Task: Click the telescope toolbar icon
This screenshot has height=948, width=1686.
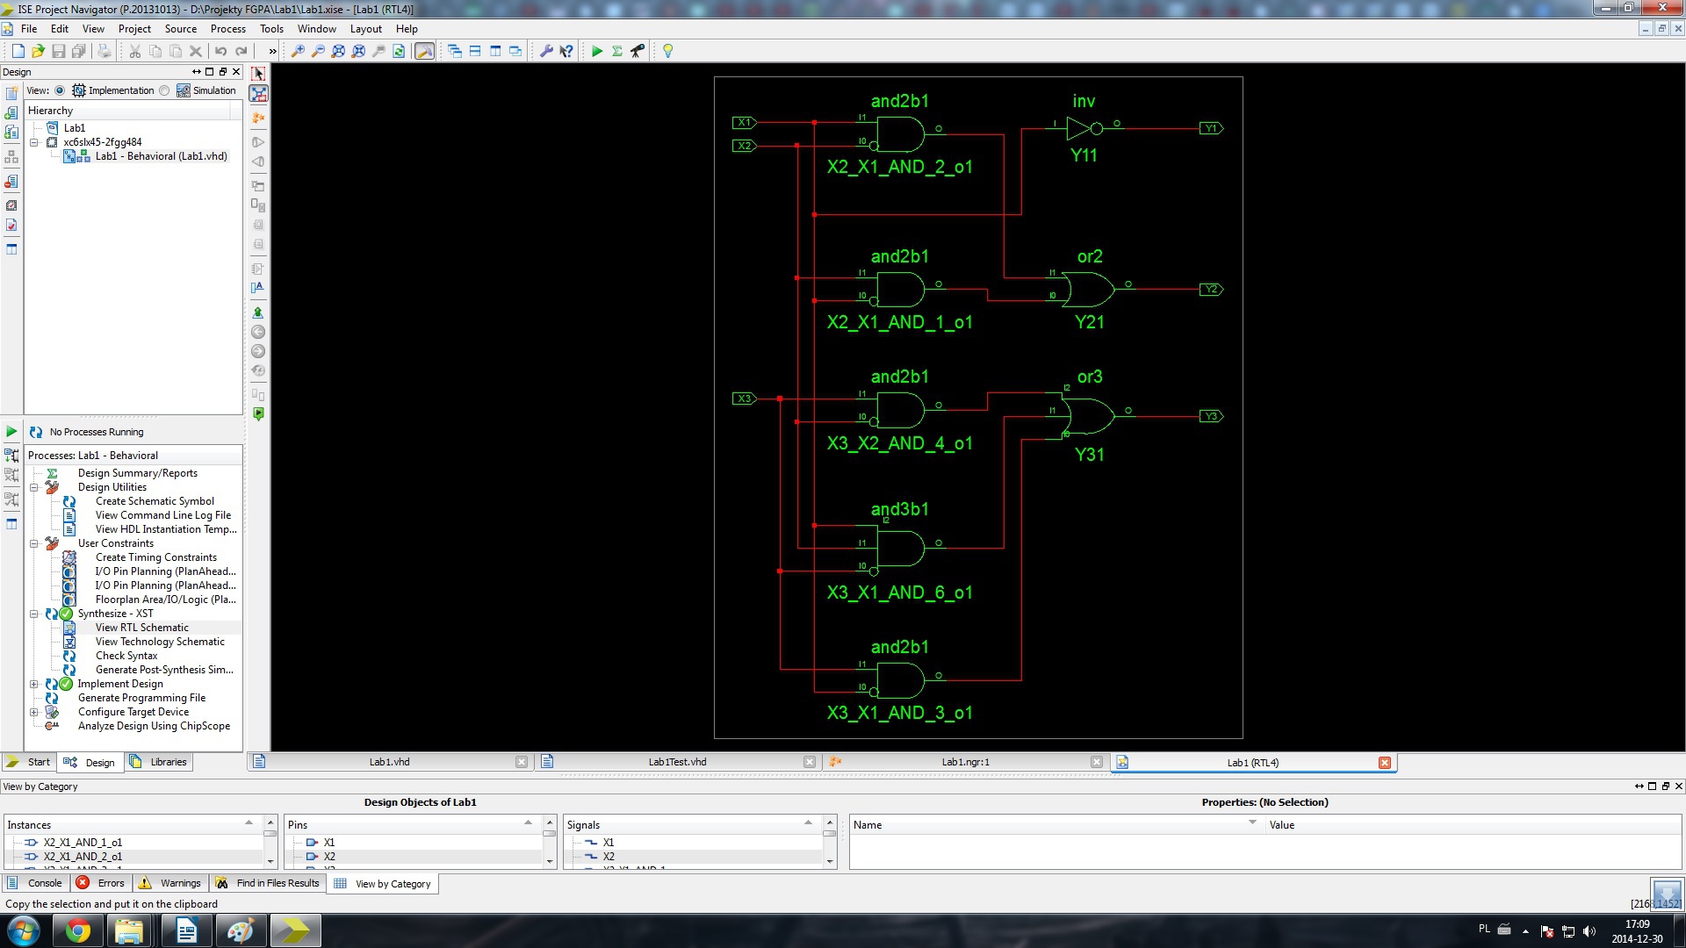Action: (638, 51)
